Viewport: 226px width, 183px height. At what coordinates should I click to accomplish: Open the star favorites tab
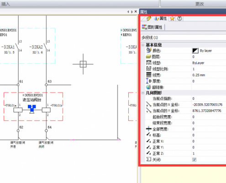pyautogui.click(x=172, y=19)
